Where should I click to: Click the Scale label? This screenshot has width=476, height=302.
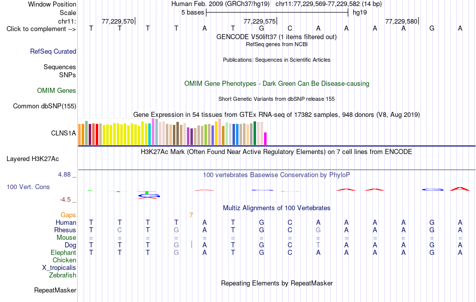point(68,13)
